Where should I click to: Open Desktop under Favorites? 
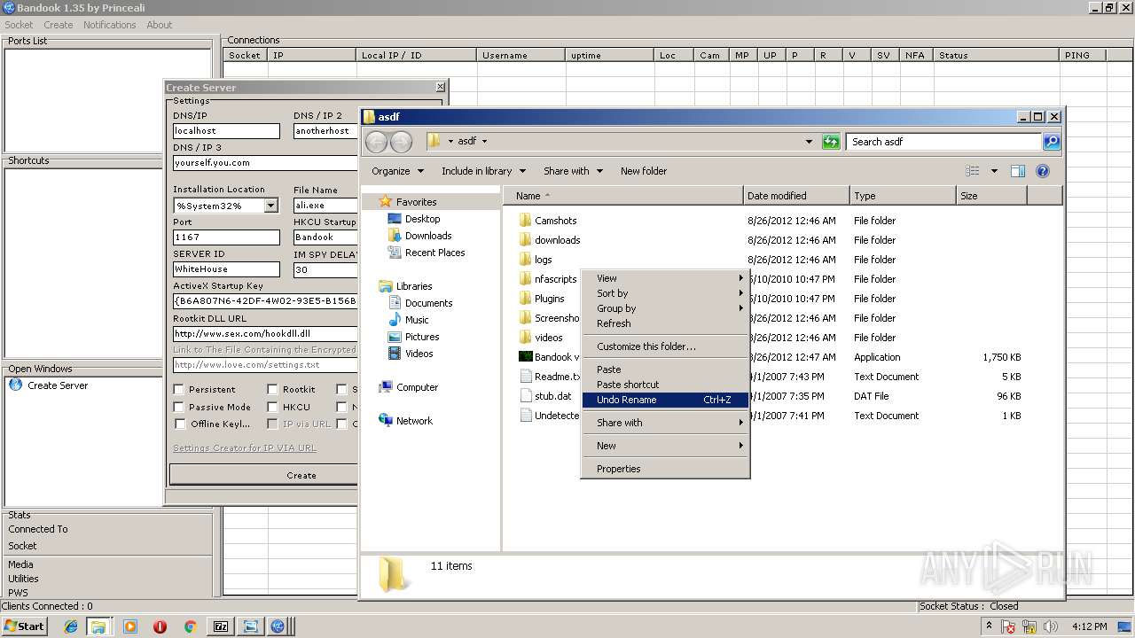(x=414, y=219)
